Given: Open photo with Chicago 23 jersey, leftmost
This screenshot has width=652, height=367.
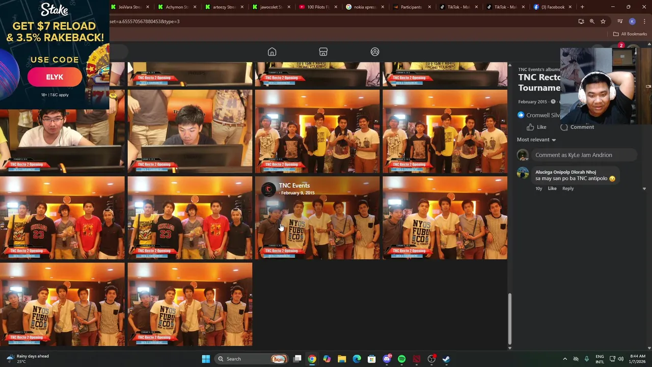Looking at the screenshot, I should click(x=62, y=218).
